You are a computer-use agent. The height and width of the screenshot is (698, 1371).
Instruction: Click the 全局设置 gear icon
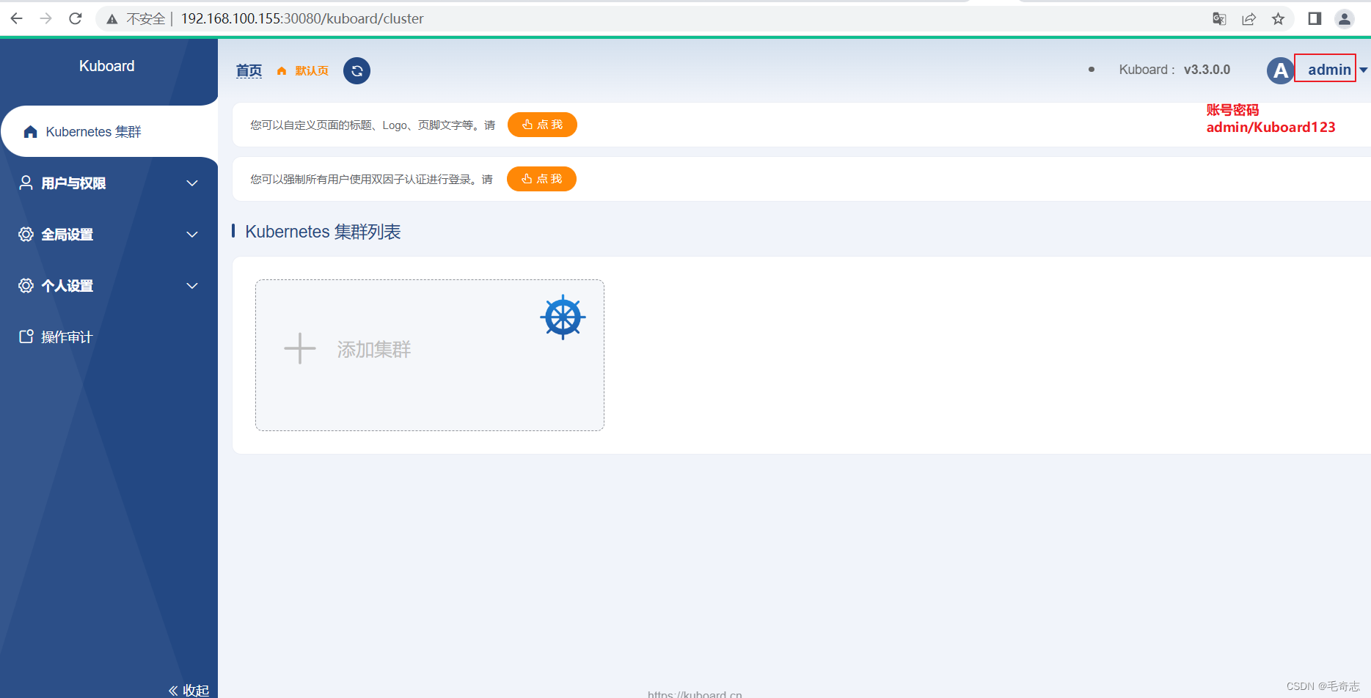[26, 234]
